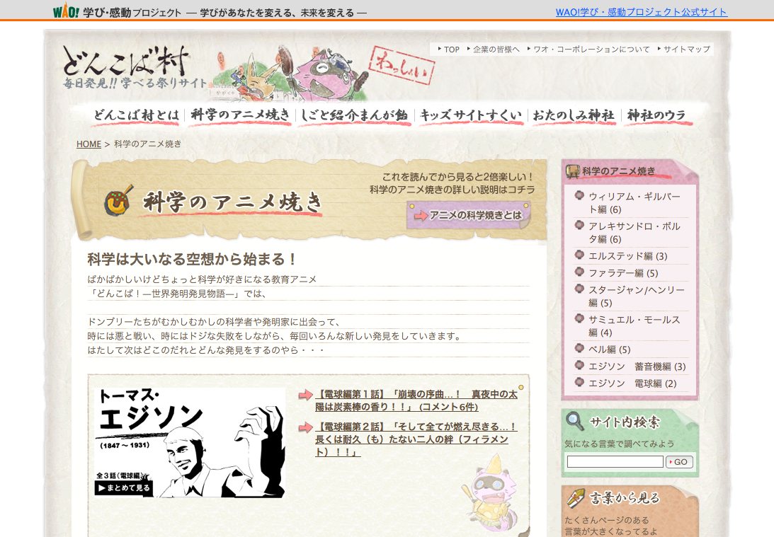This screenshot has height=537, width=774.
Task: Click pencil icon beside 言葉から見る
Action: click(x=576, y=498)
